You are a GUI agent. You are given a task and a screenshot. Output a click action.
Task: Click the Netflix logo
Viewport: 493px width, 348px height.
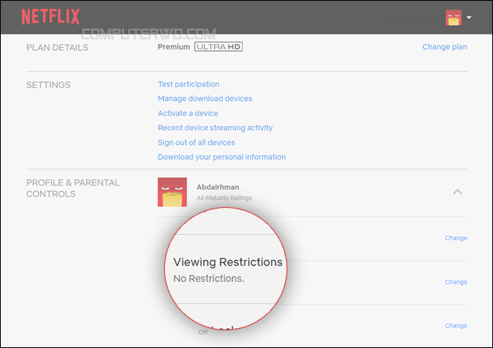coord(51,17)
